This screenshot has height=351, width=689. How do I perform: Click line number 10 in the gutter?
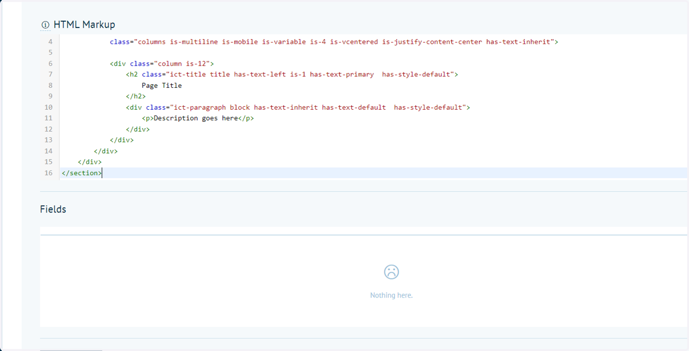(x=48, y=107)
